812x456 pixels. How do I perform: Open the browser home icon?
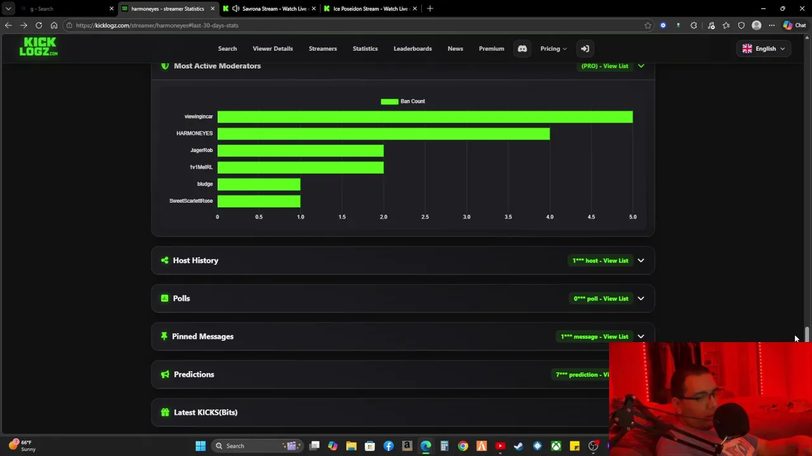pyautogui.click(x=54, y=25)
